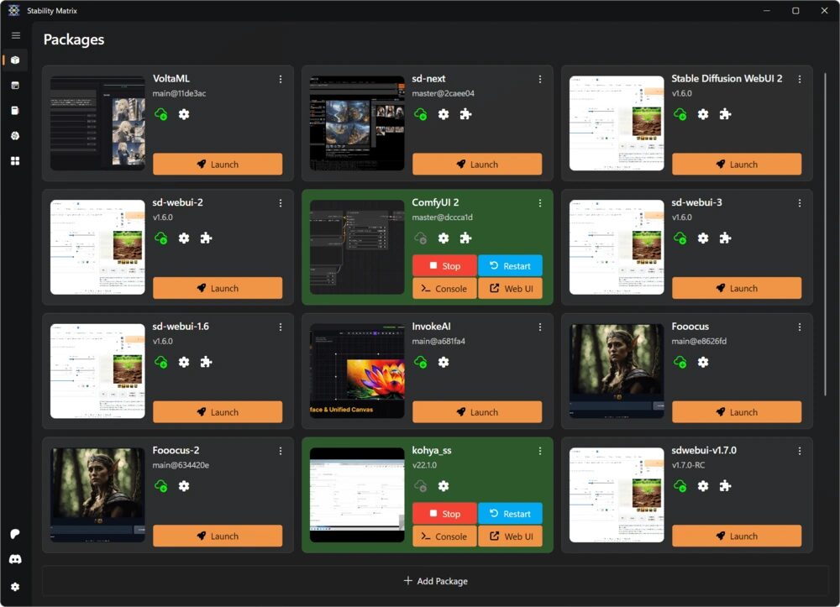Viewport: 840px width, 607px height.
Task: Open the three-dot menu for ComfyUI 2
Action: (540, 202)
